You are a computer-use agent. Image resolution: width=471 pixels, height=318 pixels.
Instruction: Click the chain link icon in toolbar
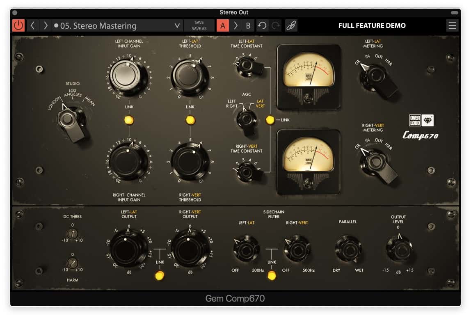click(291, 25)
